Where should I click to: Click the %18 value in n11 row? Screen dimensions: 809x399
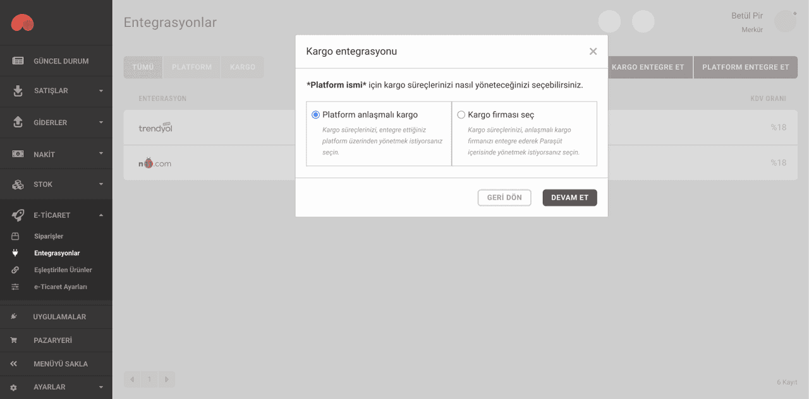click(778, 163)
